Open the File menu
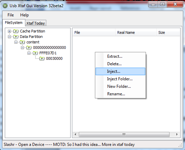This screenshot has height=150, width=185. pyautogui.click(x=11, y=15)
